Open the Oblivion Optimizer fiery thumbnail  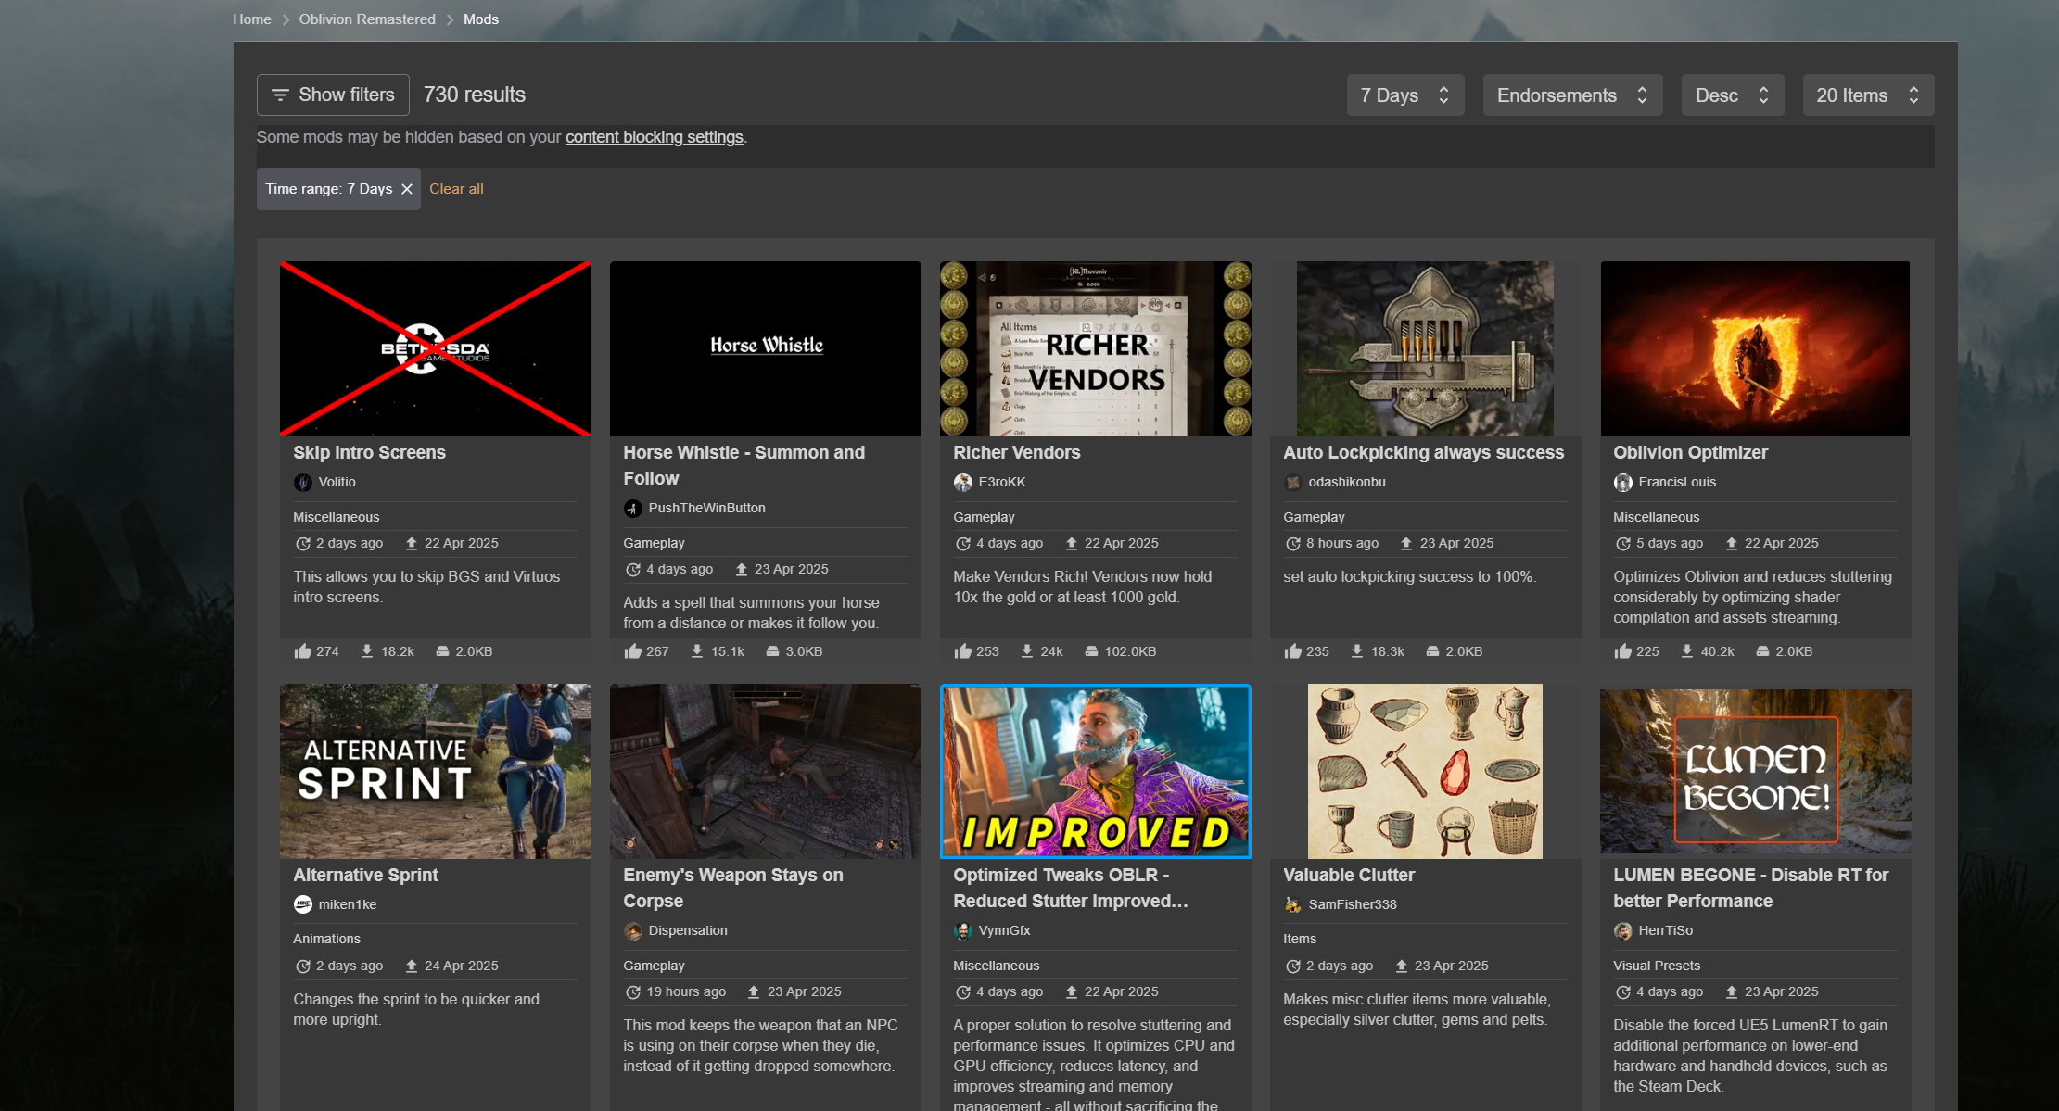[1755, 348]
